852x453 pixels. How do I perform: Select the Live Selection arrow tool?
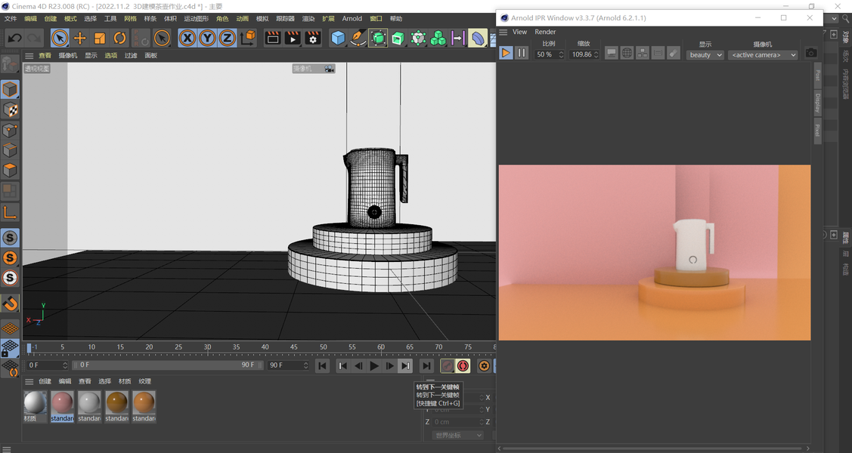tap(60, 38)
